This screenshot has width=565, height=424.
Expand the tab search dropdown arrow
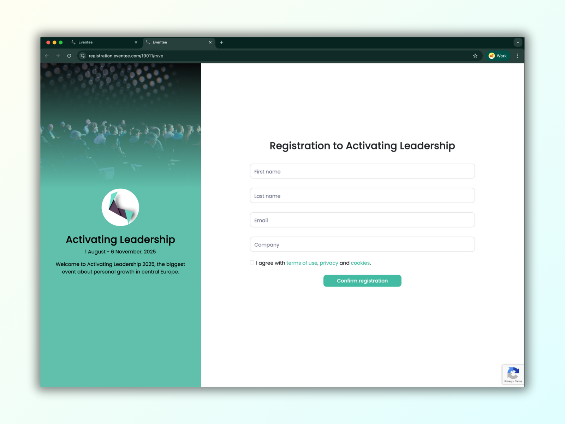(518, 42)
